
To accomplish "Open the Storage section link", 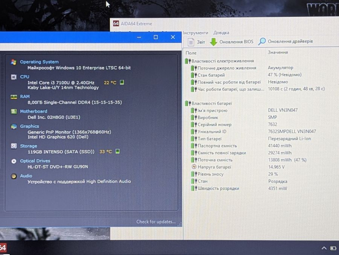I will coord(28,146).
